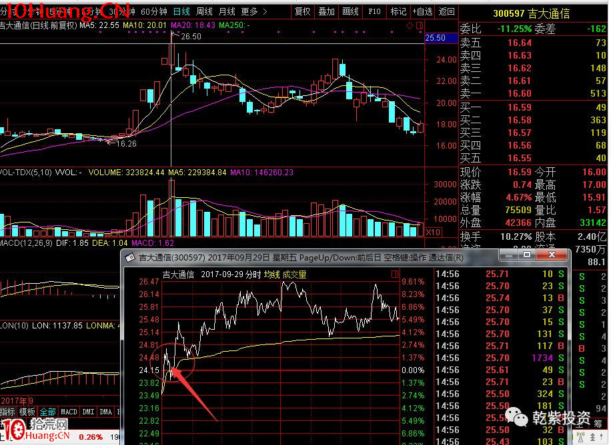Add stock via +自选 button

(x=422, y=12)
